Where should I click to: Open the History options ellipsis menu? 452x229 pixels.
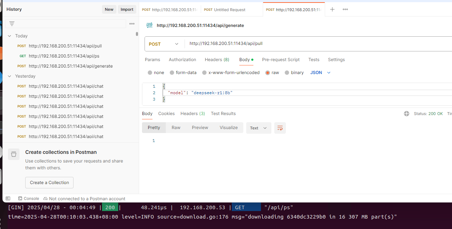pos(132,24)
